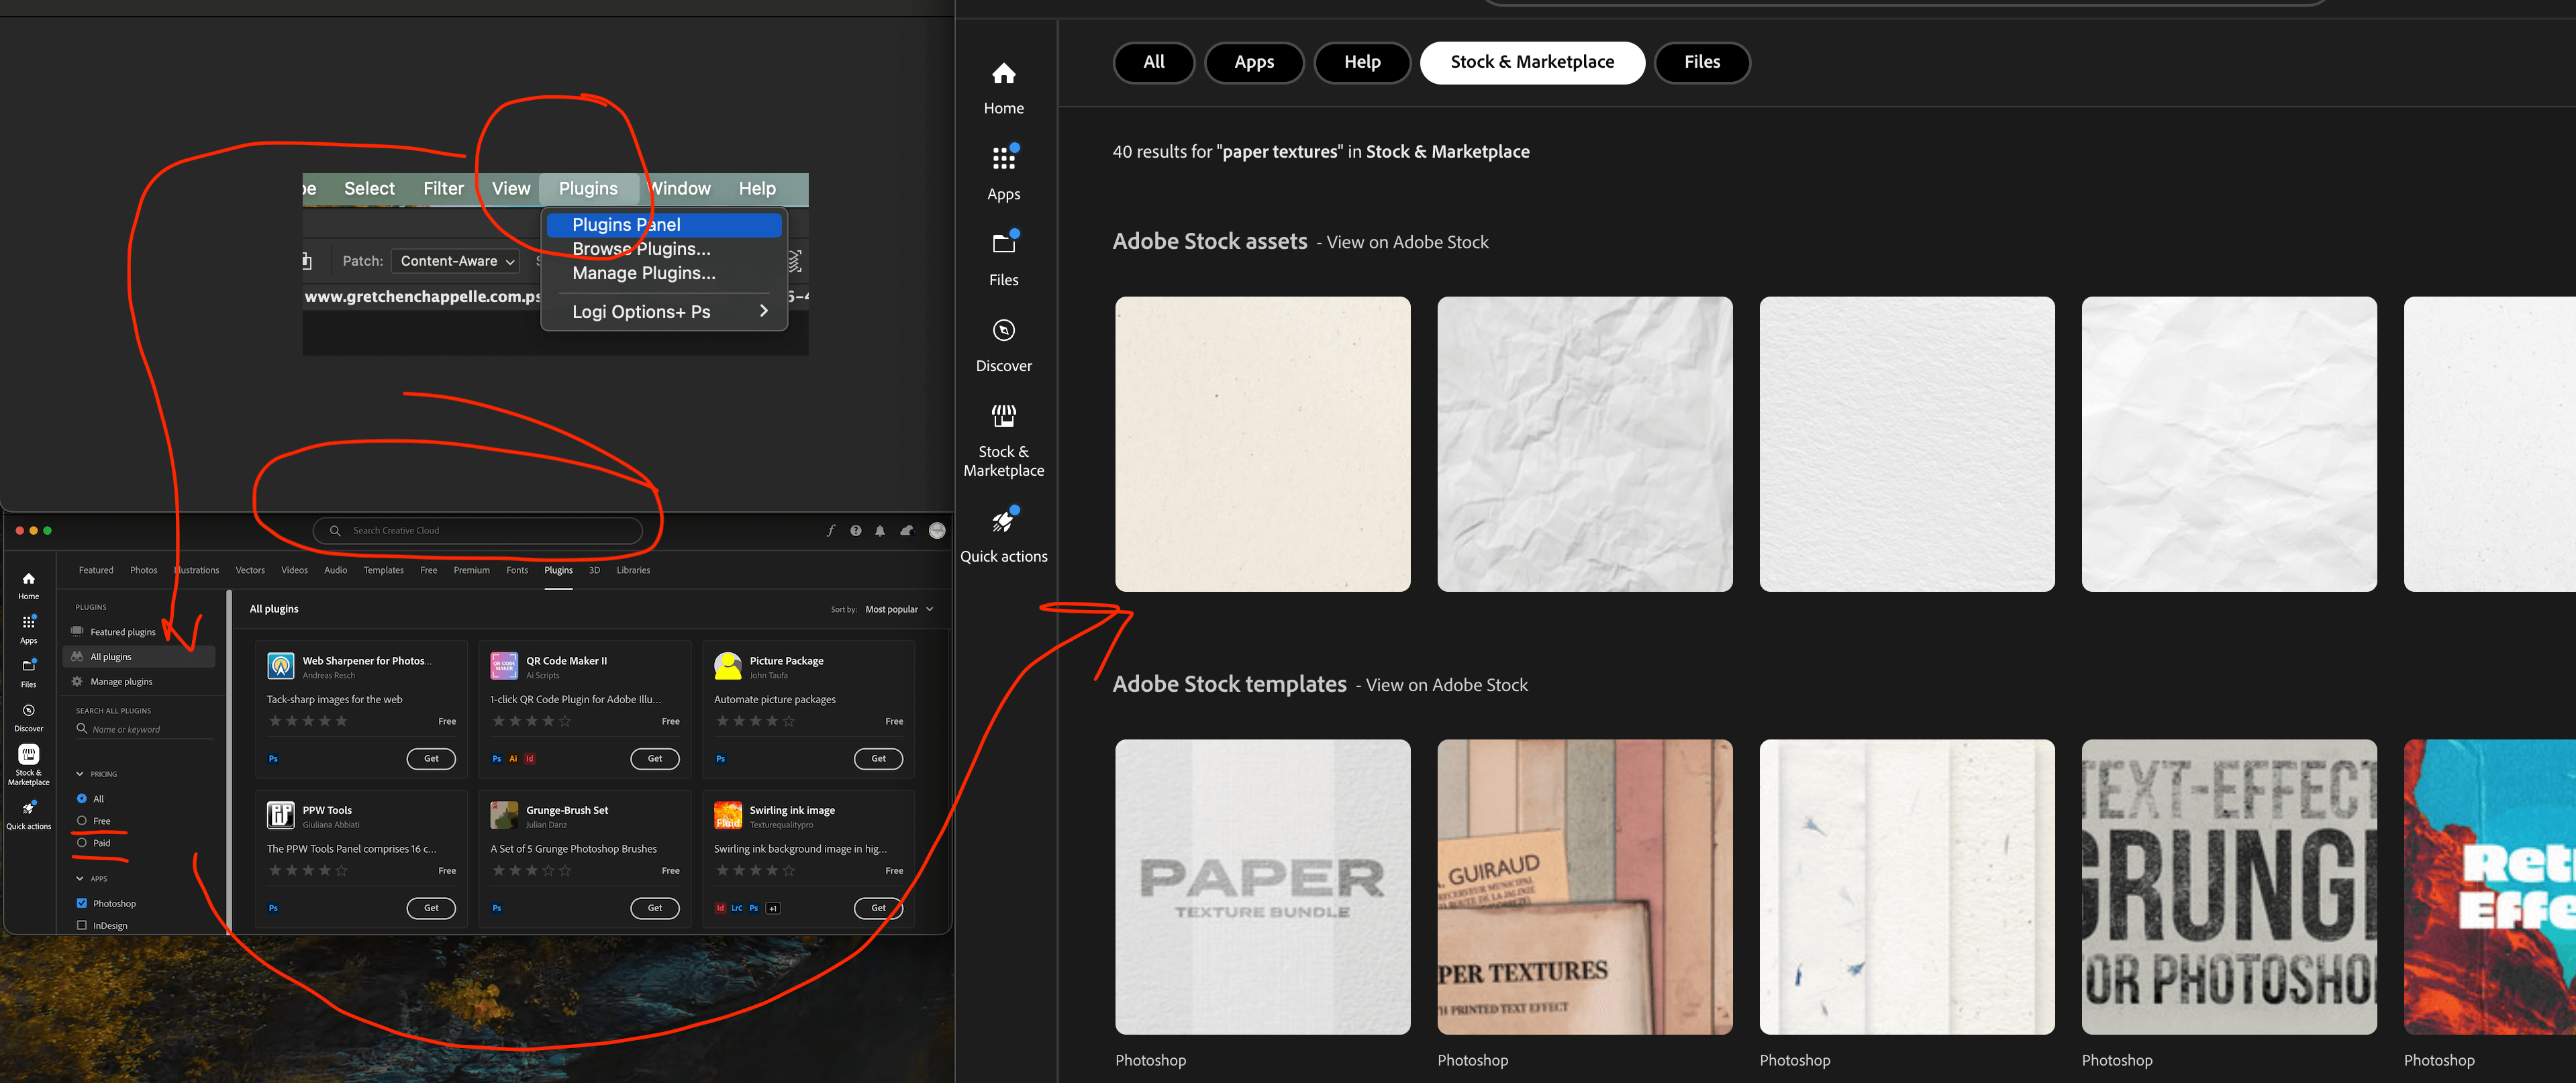Click the Grunge-Brush Set plugin icon
The width and height of the screenshot is (2576, 1083).
coord(504,815)
